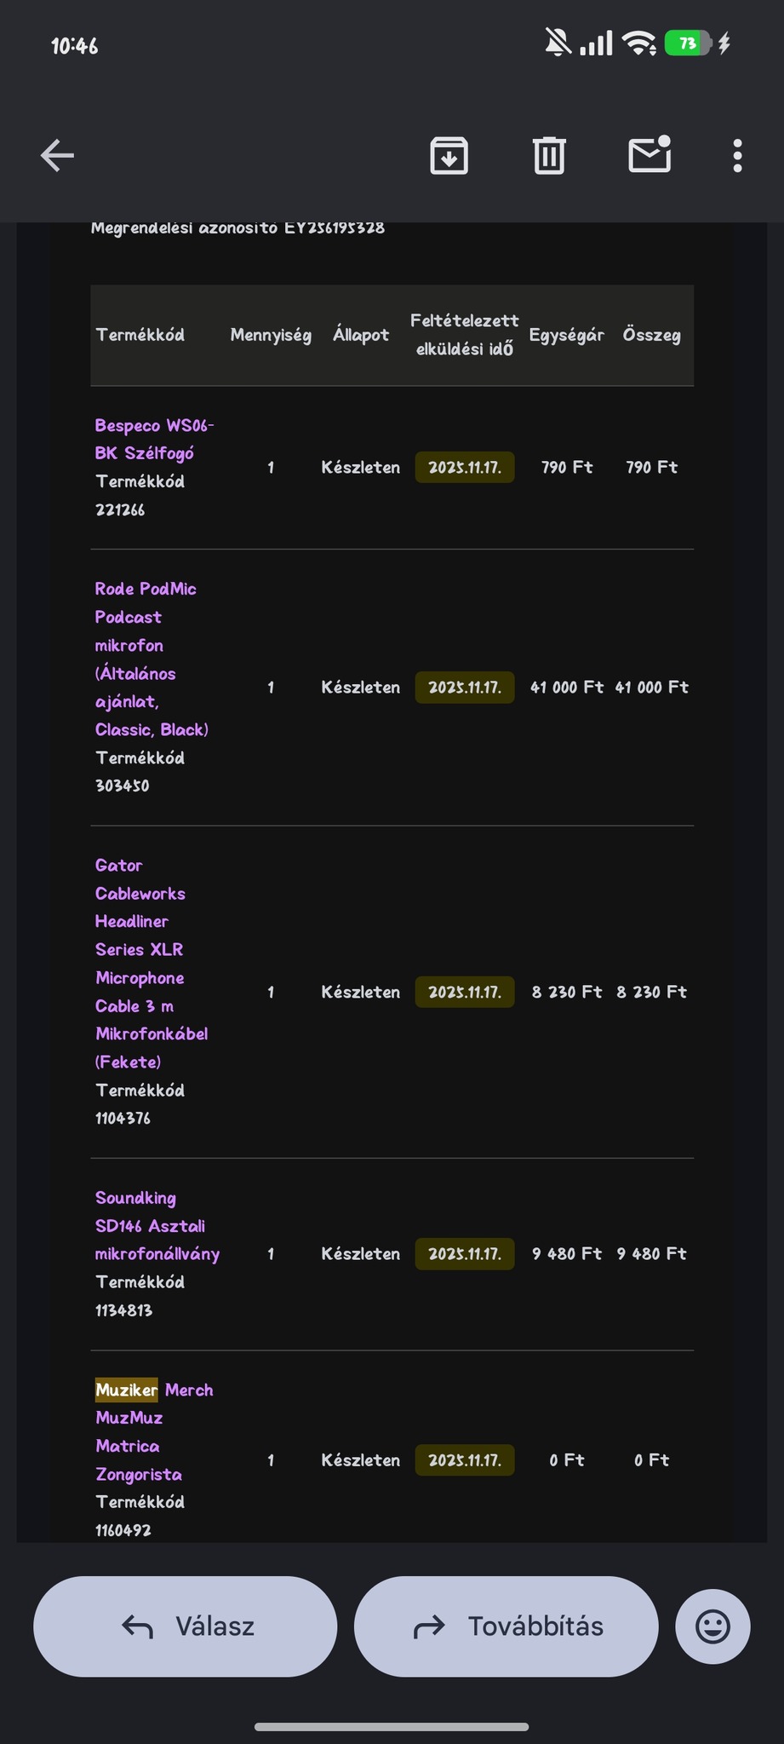Open Bespeco WS06-BK Szélfogó product link
The image size is (784, 1744).
point(153,439)
